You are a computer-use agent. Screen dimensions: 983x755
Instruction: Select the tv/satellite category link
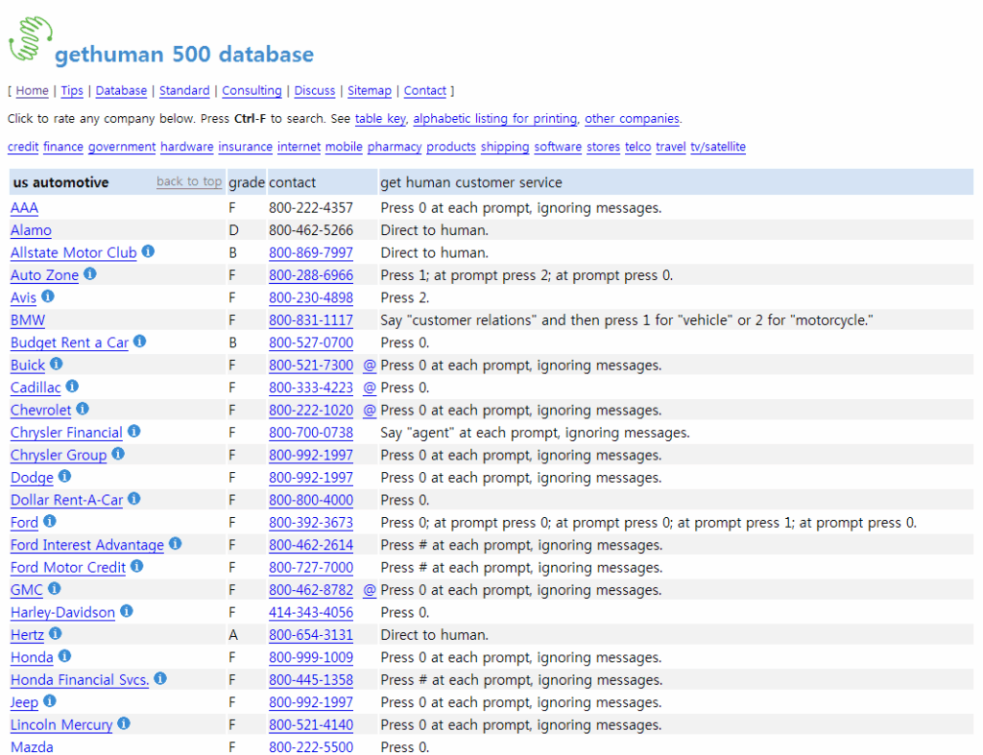pos(718,147)
